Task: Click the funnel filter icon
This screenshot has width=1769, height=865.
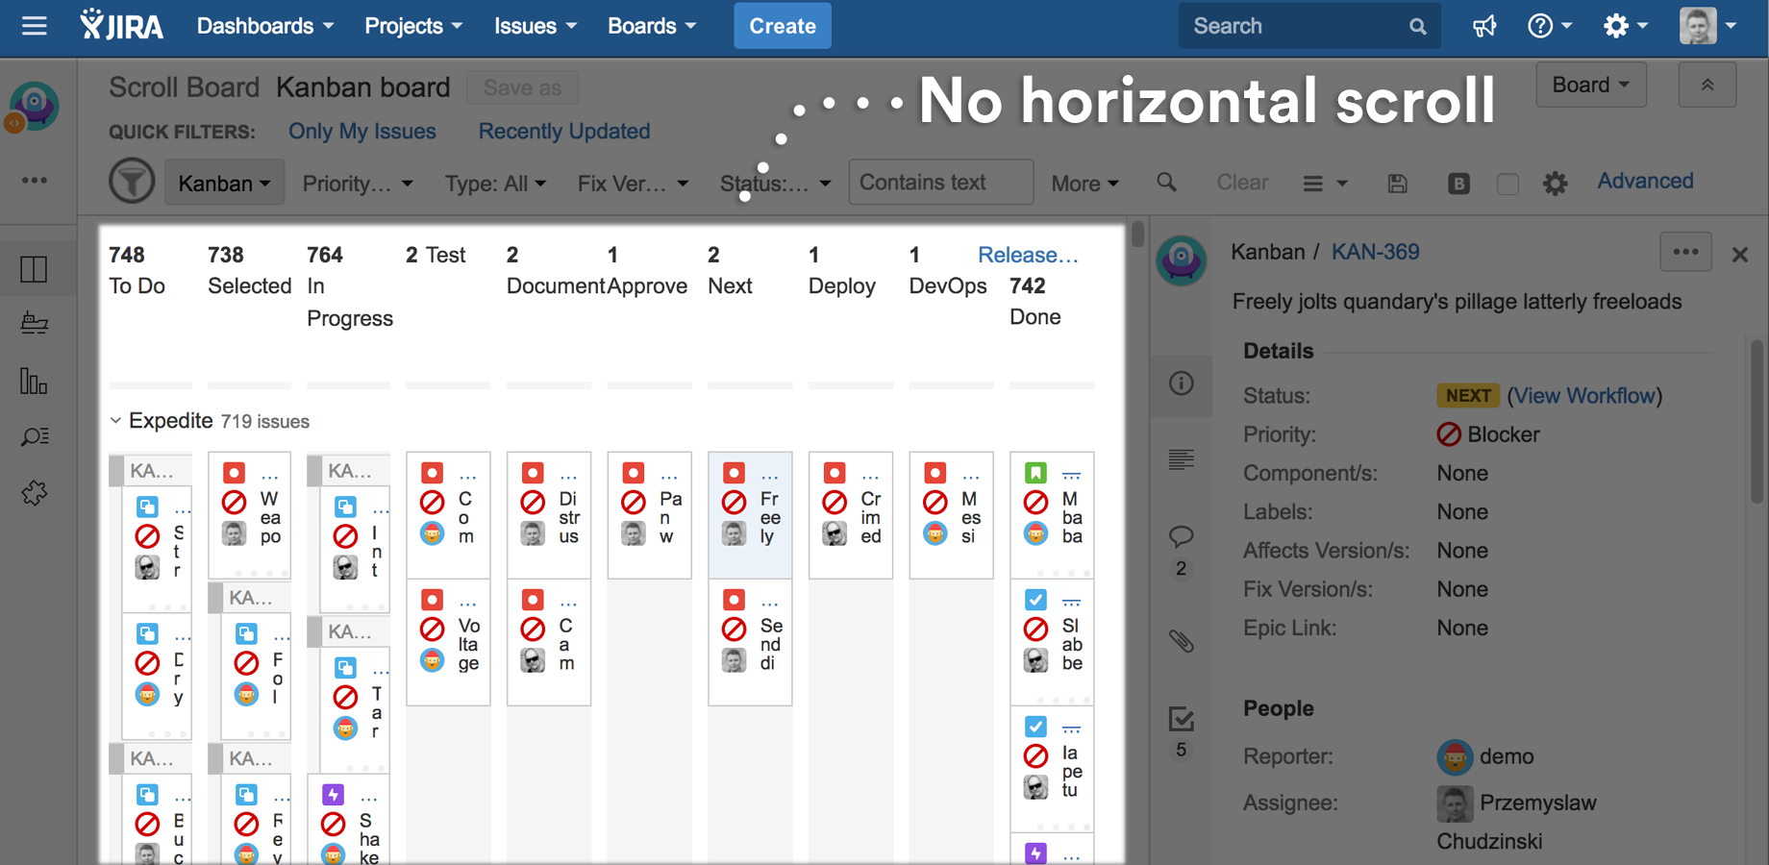Action: pos(132,182)
